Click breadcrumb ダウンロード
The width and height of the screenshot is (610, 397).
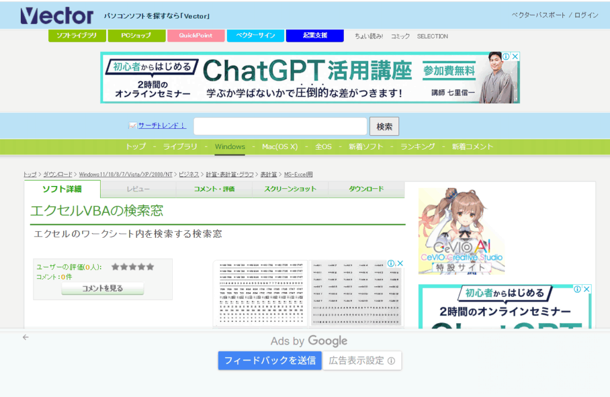tap(58, 175)
